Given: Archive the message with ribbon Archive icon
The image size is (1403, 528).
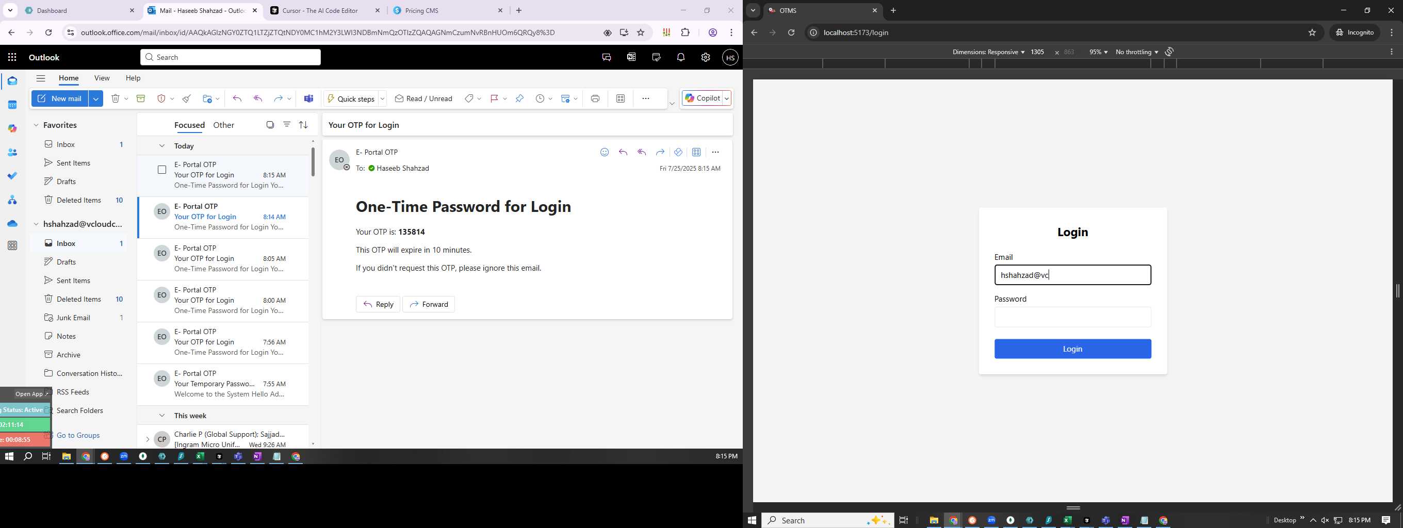Looking at the screenshot, I should coord(140,98).
